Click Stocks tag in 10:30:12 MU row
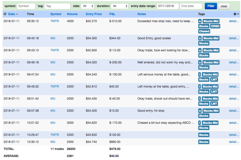This screenshot has height=160, width=241. click(204, 142)
